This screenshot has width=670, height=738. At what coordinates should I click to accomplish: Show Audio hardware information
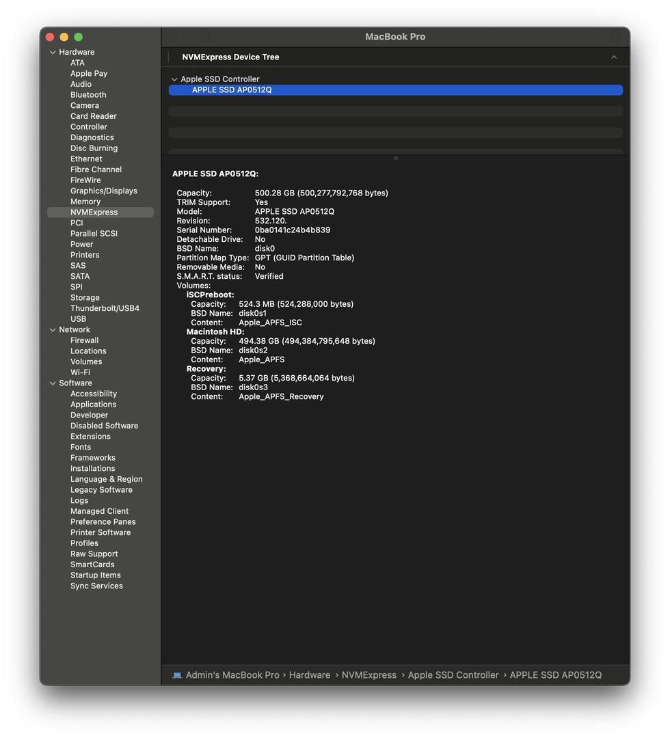[x=81, y=84]
